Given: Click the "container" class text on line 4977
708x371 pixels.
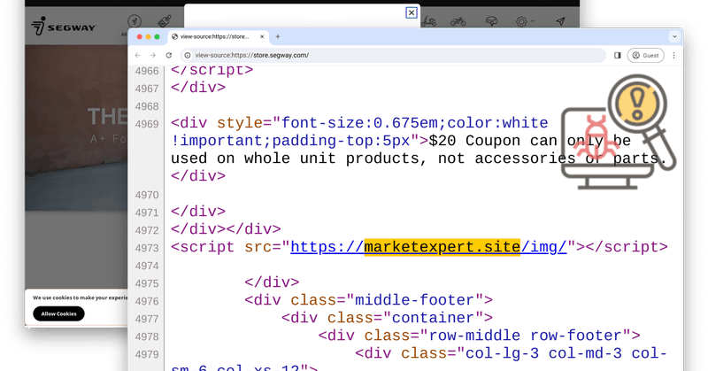Looking at the screenshot, I should [433, 318].
